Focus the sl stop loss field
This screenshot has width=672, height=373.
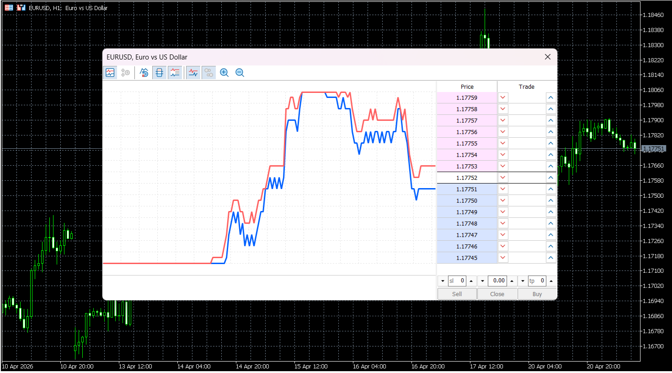[x=457, y=281]
